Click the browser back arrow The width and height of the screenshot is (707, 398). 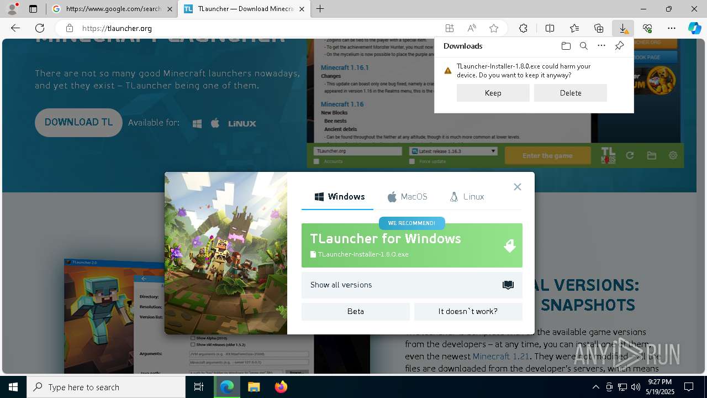click(15, 28)
